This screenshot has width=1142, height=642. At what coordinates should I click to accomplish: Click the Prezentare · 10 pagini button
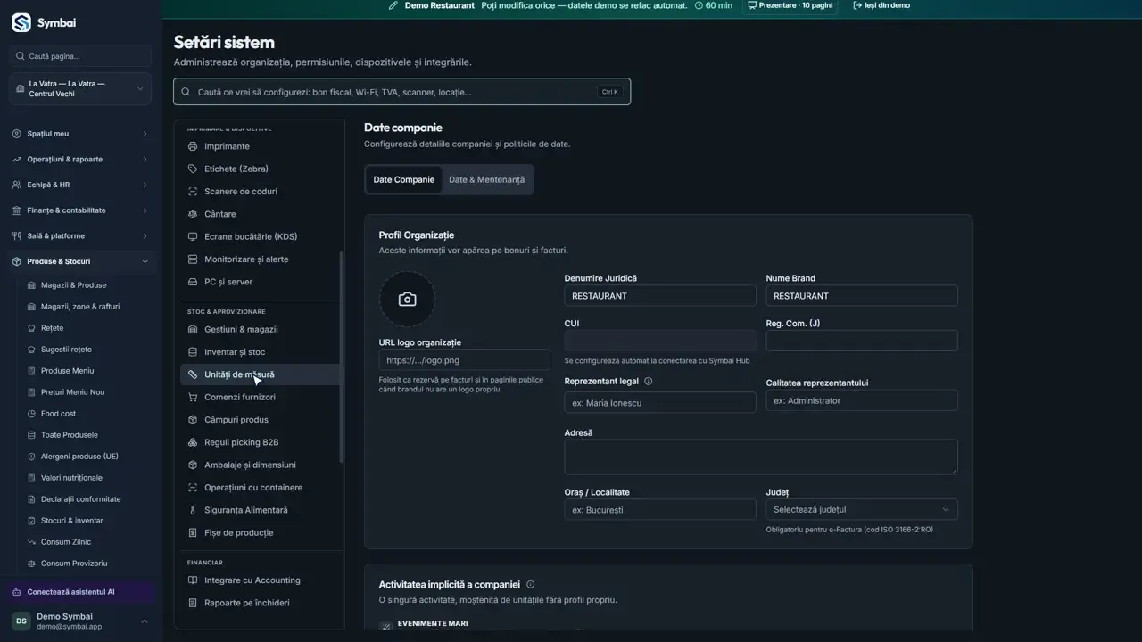point(790,5)
